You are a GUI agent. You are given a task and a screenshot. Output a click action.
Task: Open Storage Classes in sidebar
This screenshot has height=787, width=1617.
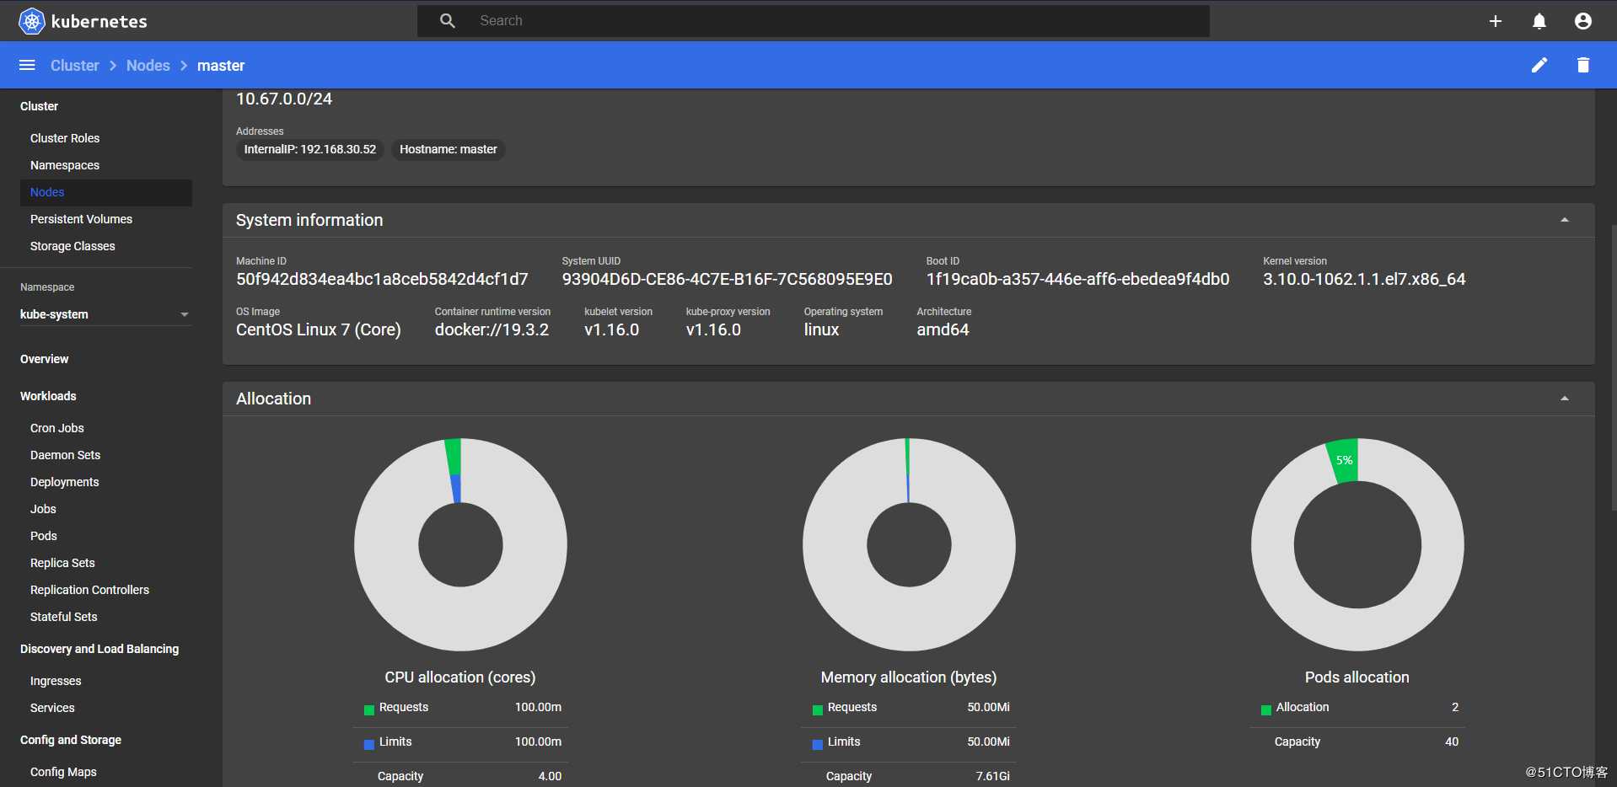(x=73, y=246)
